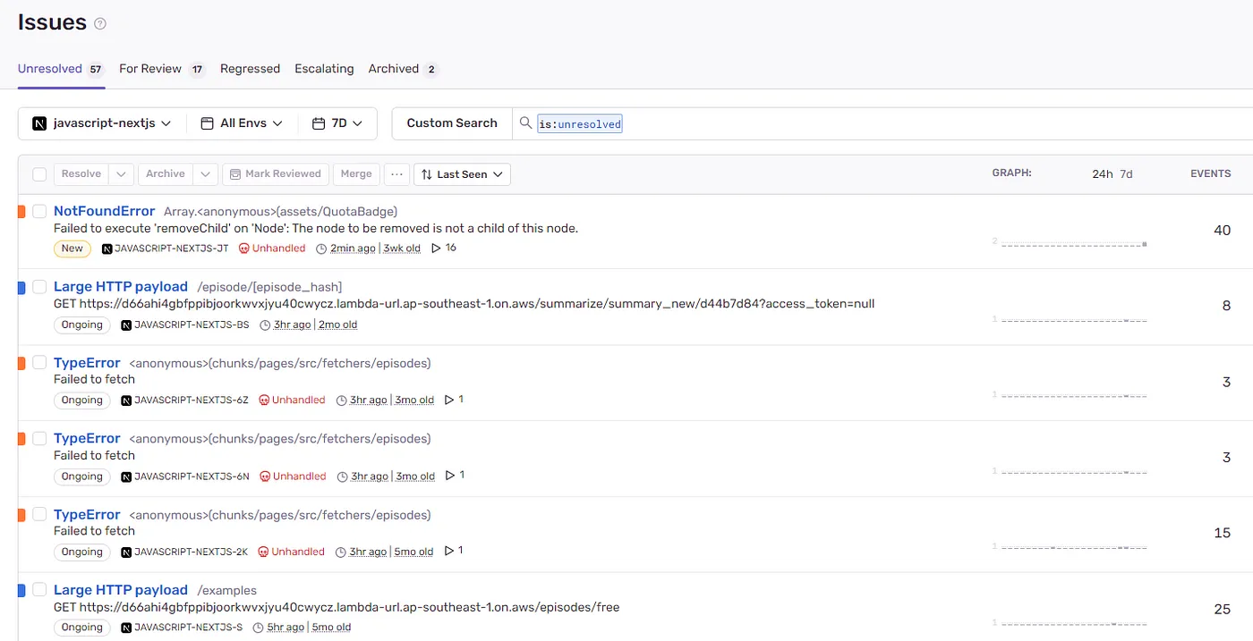Click the more actions ellipsis button
Screen dimensions: 1253x641
397,174
